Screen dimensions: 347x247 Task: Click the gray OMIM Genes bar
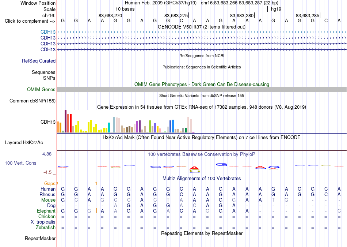202,89
